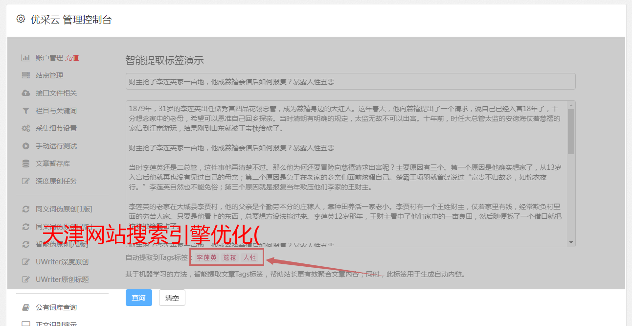Open 栏目与关键词 menu item
Viewport: 632px width, 326px height.
point(56,111)
